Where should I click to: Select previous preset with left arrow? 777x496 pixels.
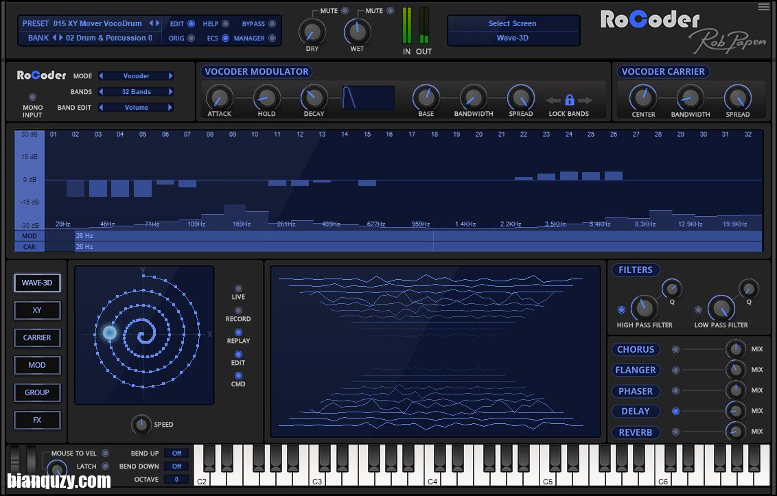pyautogui.click(x=151, y=23)
